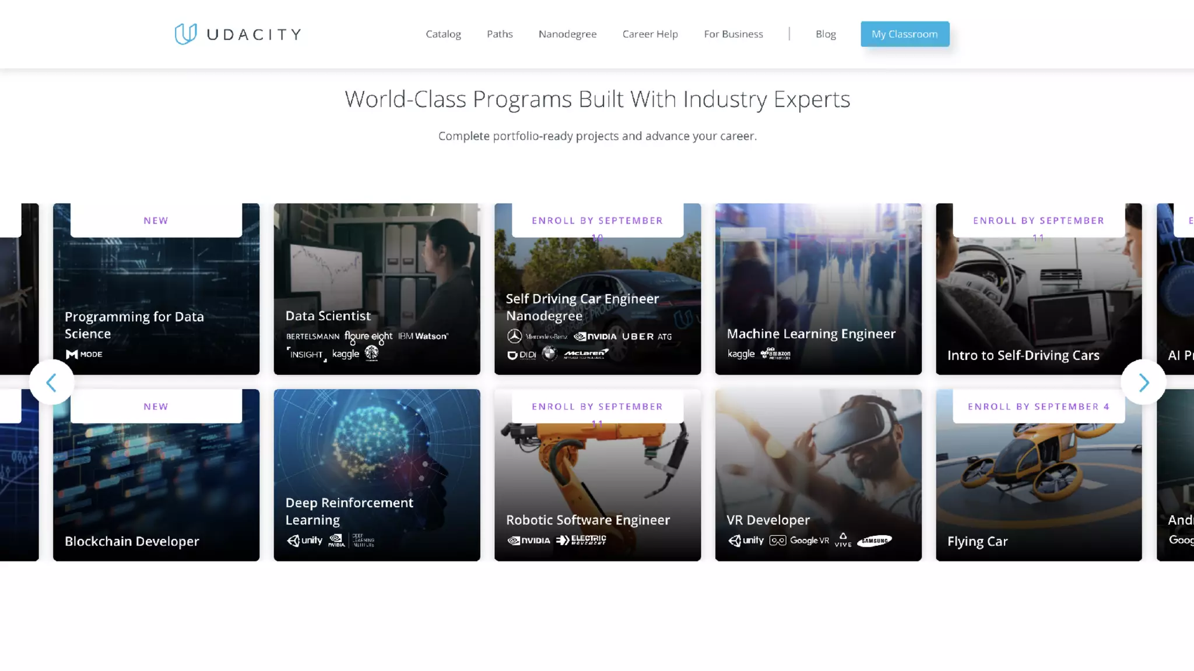
Task: Open Career Help in the navigation
Action: (650, 34)
